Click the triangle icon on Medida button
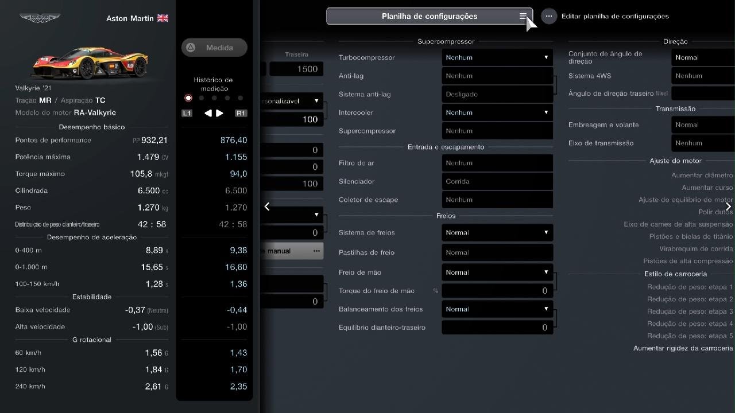Screen dimensions: 735x413 [191, 48]
